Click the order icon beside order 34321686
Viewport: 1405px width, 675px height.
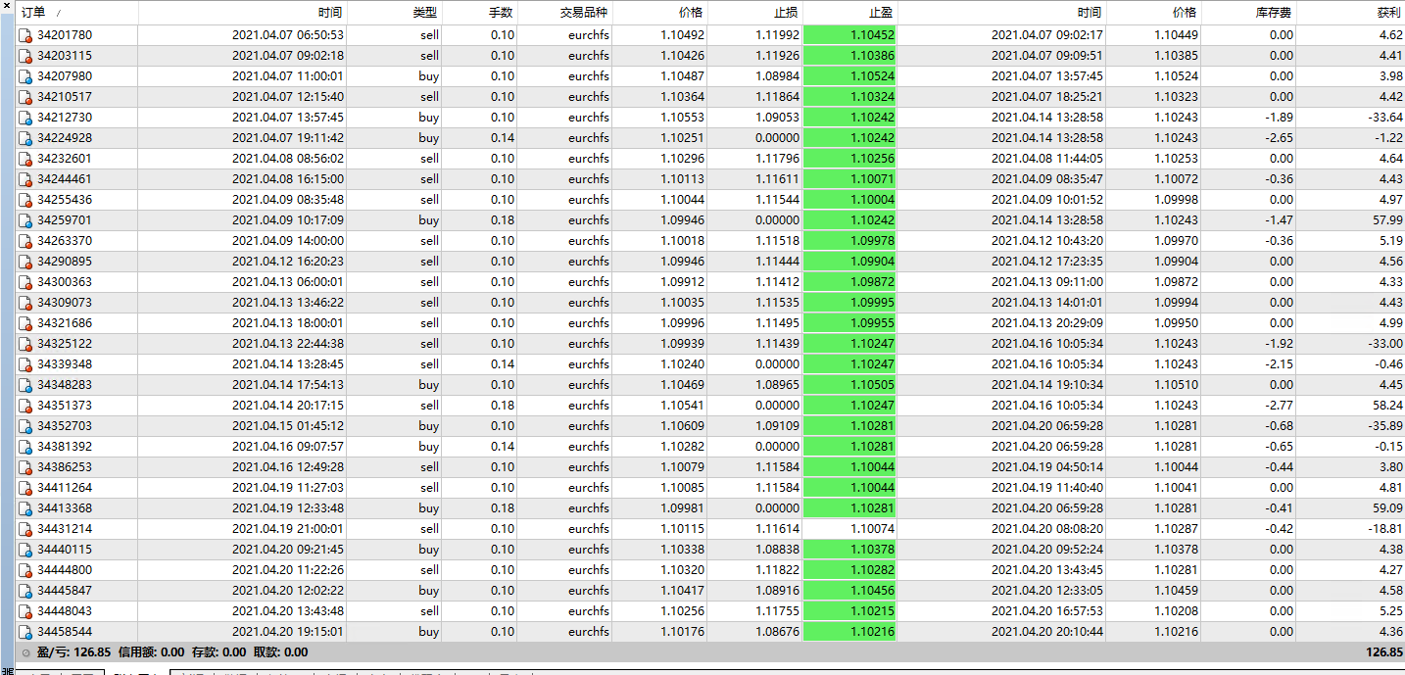click(25, 323)
